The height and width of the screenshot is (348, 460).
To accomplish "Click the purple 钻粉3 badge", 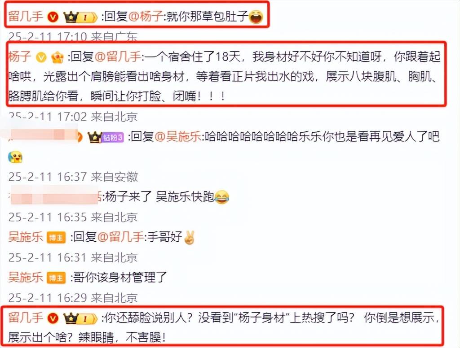I will pos(112,137).
